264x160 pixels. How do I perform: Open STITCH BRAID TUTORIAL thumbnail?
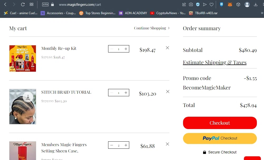pos(23,106)
